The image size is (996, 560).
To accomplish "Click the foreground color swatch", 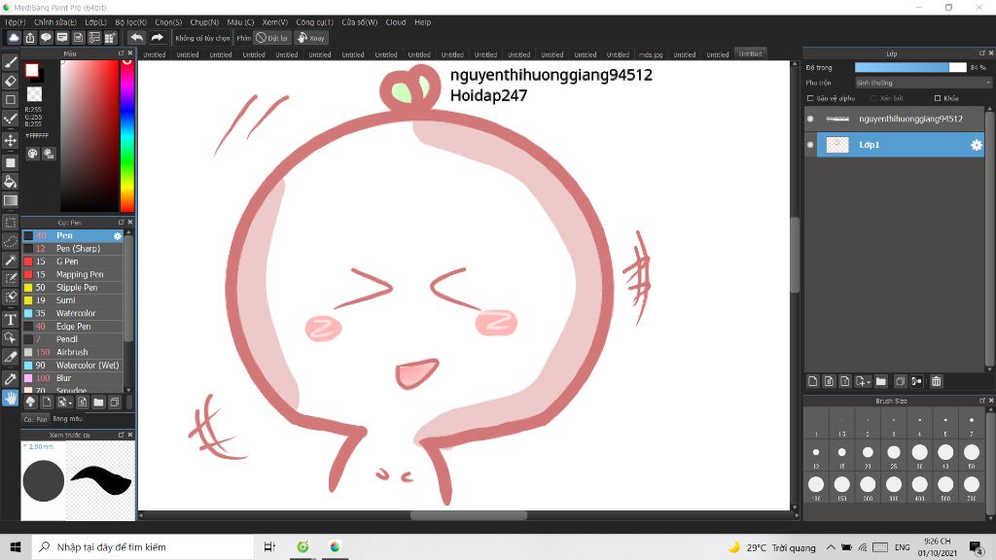I will [x=32, y=70].
